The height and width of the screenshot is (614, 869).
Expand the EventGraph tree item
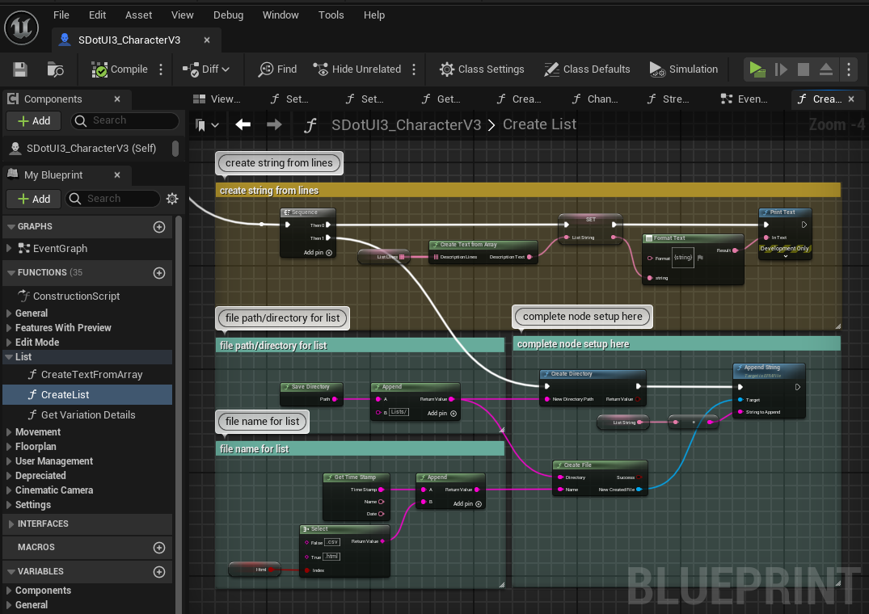tap(9, 249)
